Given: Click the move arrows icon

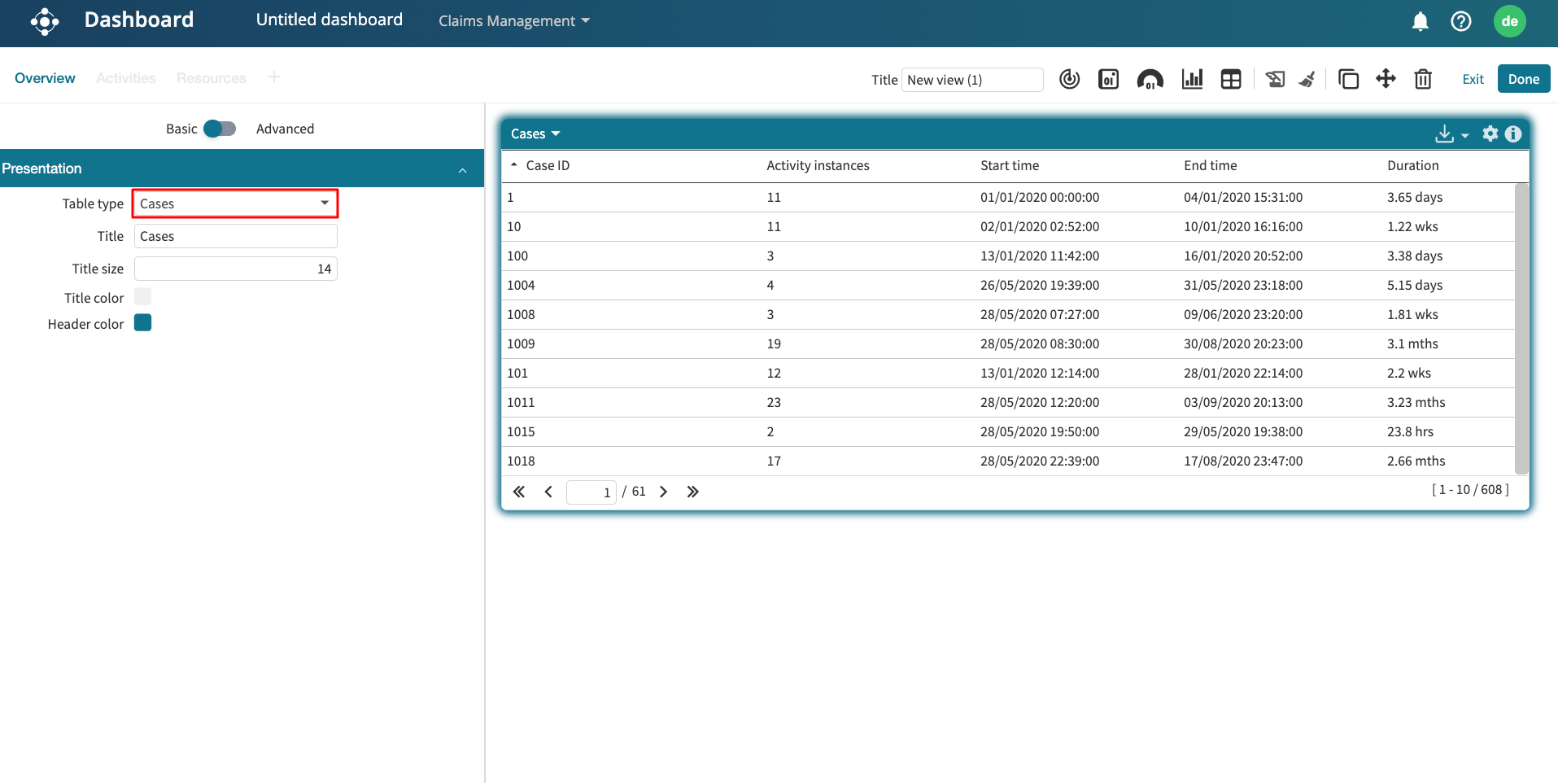Looking at the screenshot, I should pyautogui.click(x=1386, y=79).
